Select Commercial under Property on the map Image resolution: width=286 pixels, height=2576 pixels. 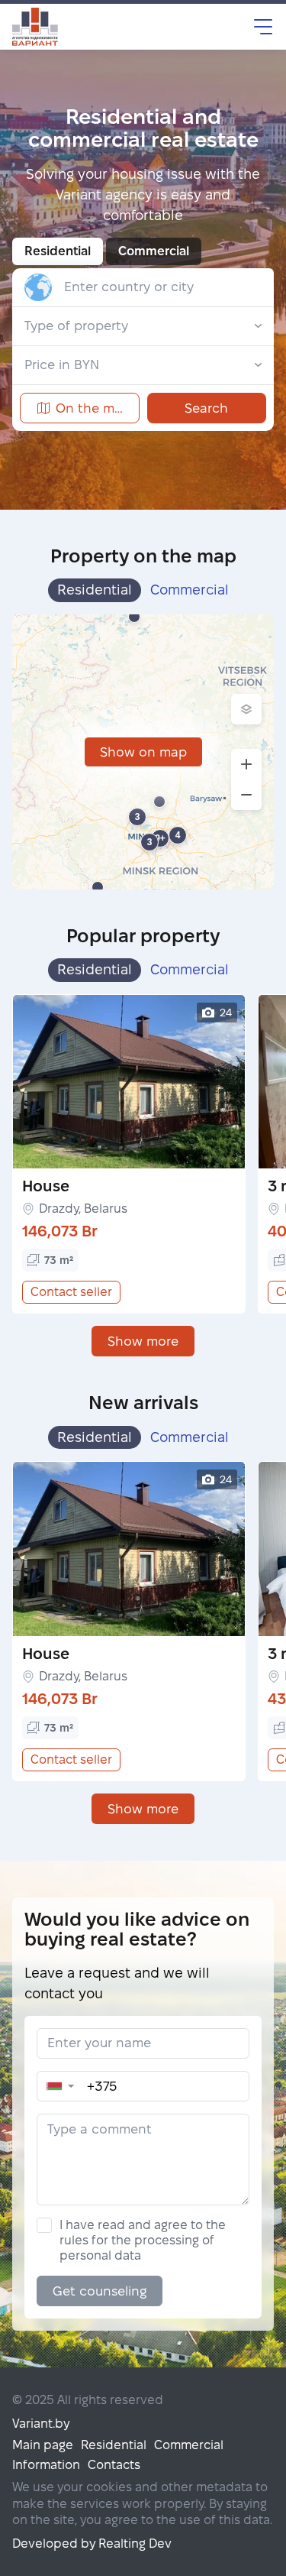[x=189, y=590]
